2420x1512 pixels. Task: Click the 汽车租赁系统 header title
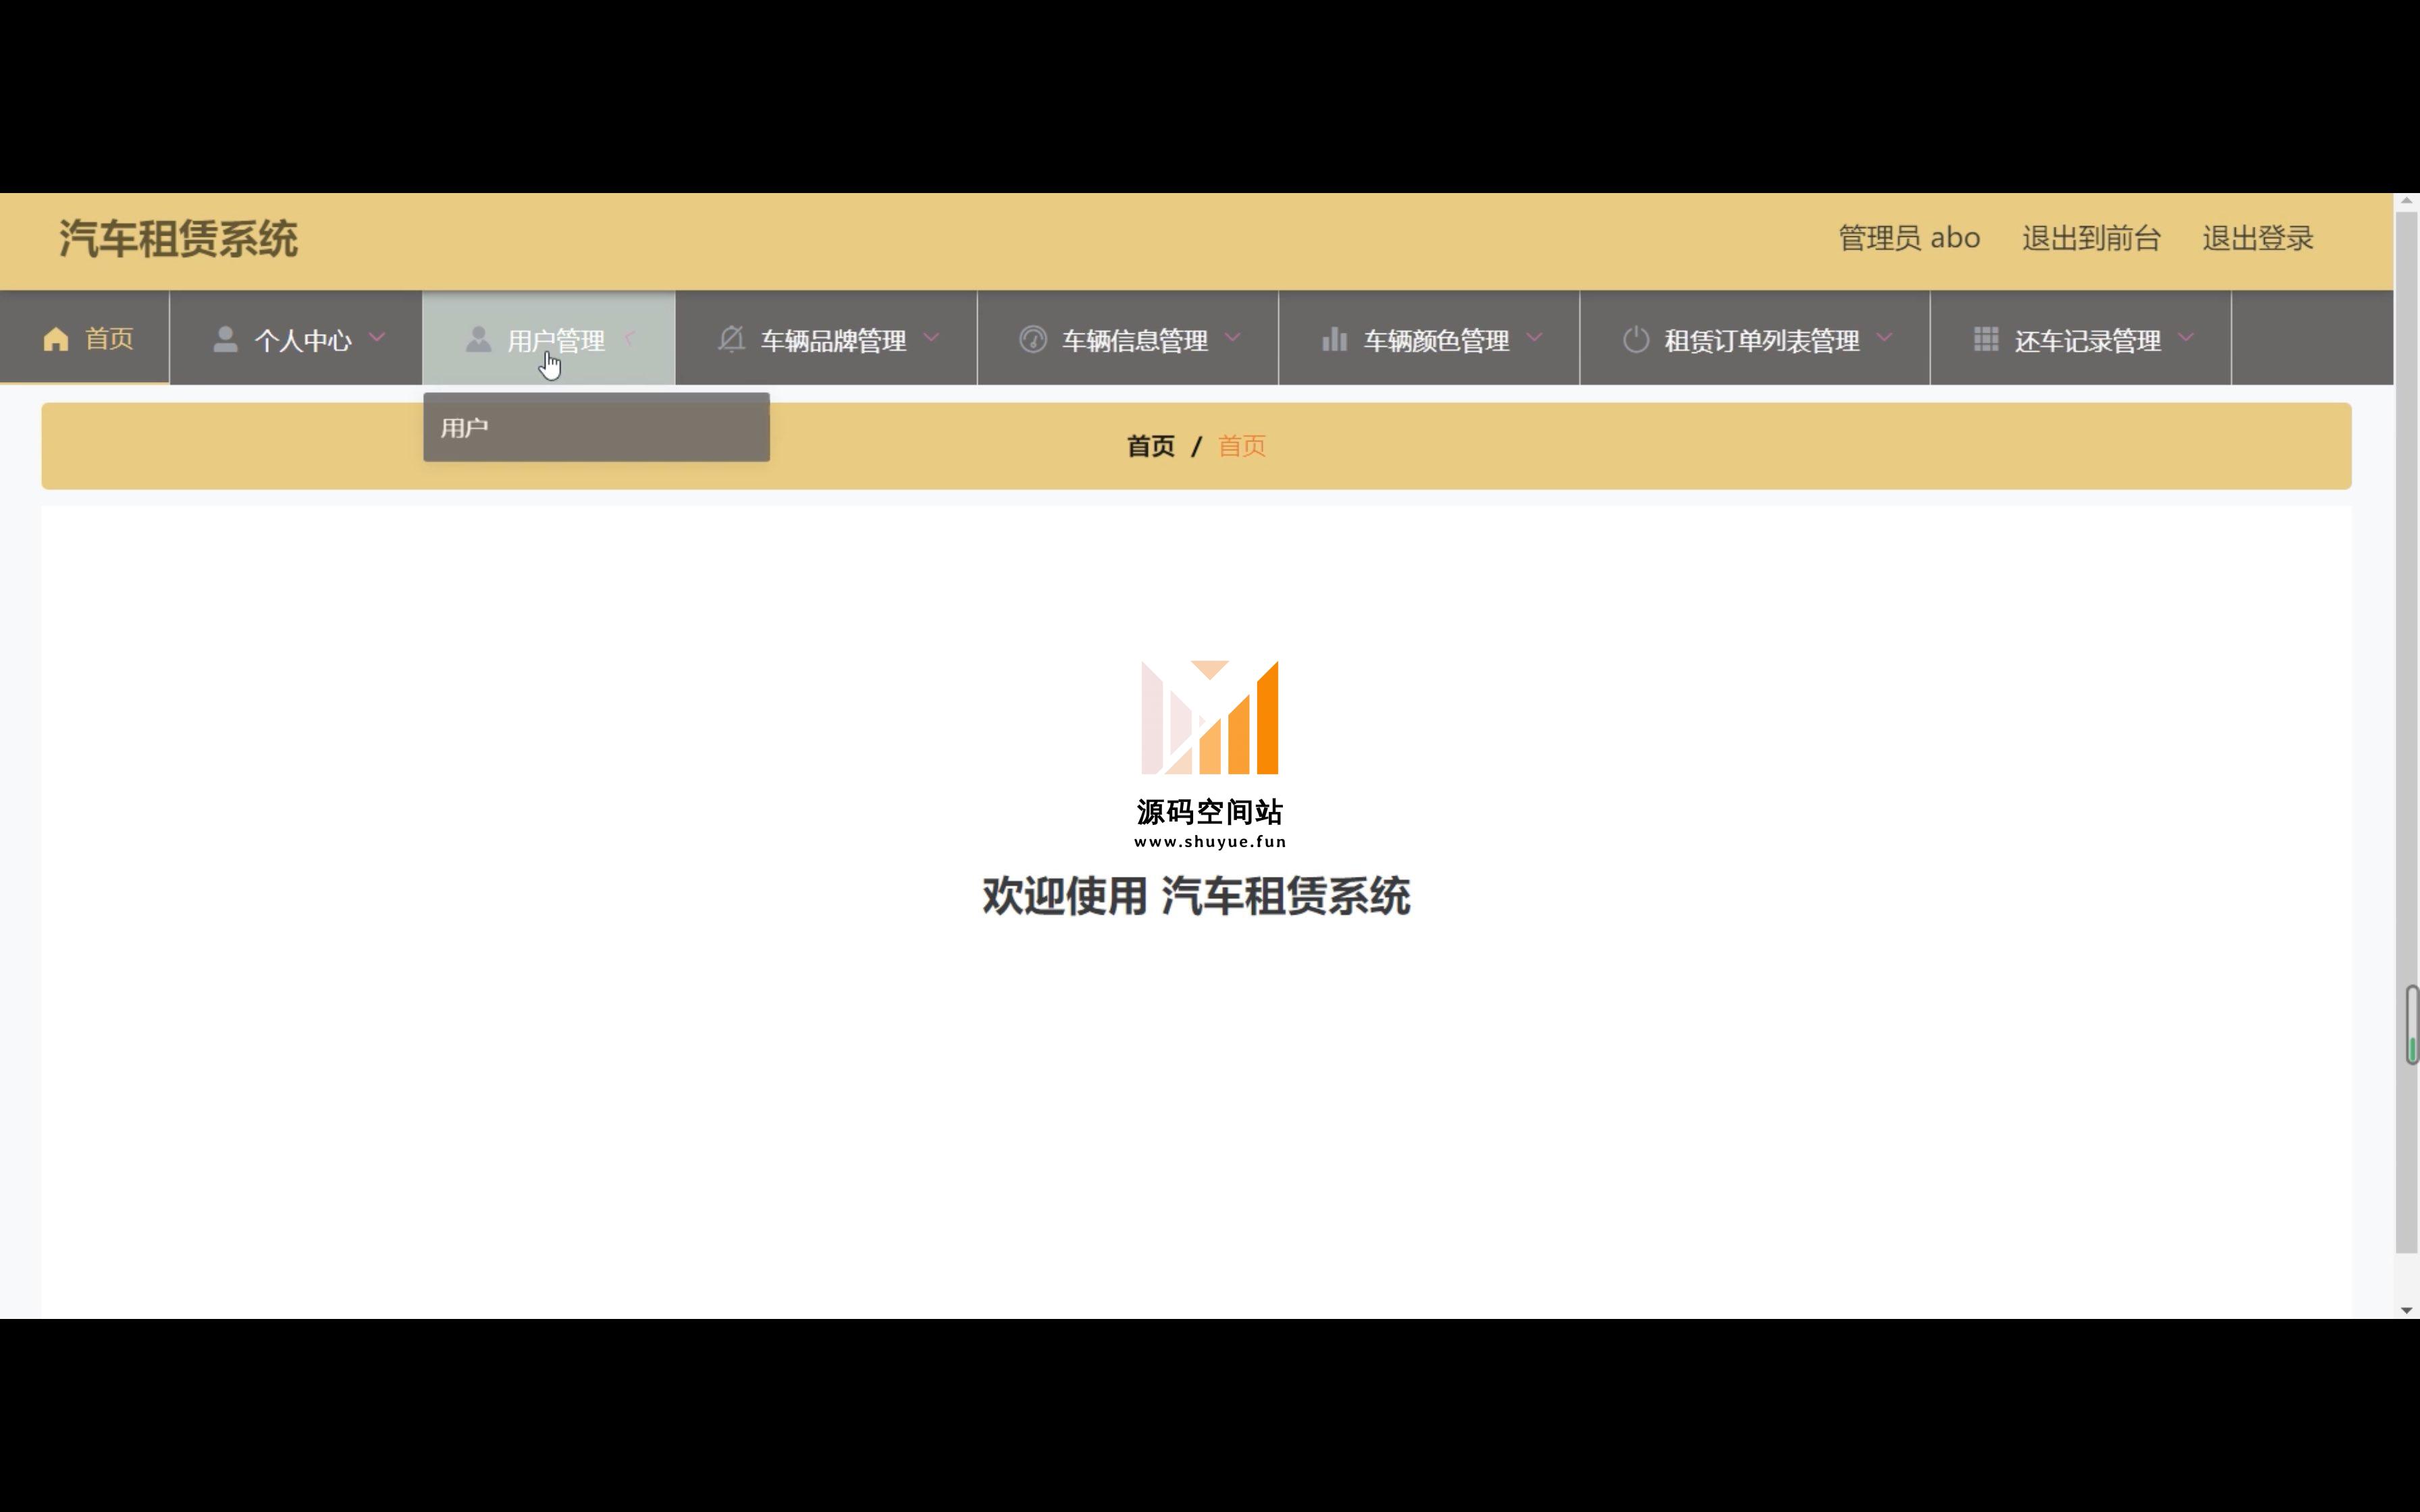pos(178,239)
